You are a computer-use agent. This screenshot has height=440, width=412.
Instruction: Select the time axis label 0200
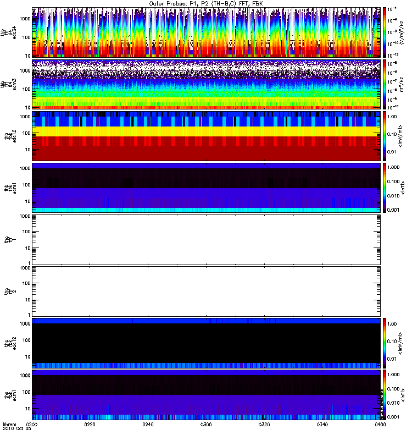pos(32,425)
